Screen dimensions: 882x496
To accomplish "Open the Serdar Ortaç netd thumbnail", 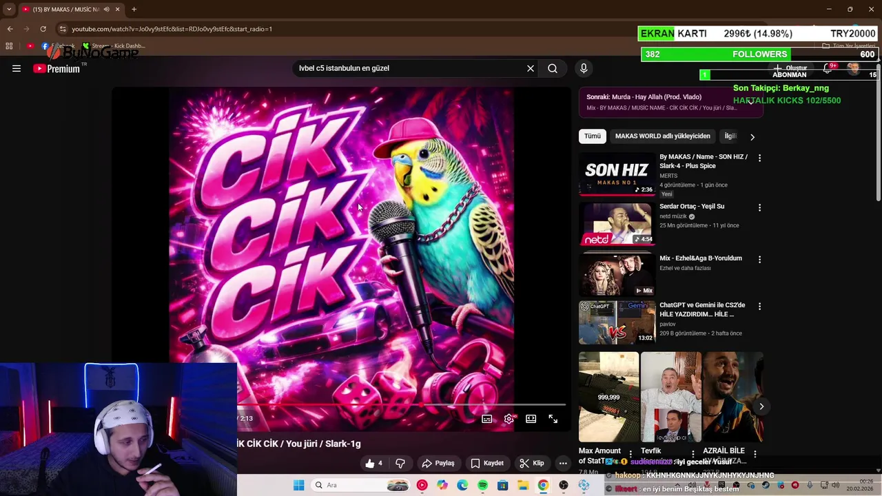I will click(x=617, y=224).
